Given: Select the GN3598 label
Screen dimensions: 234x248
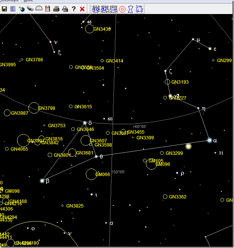Looking at the screenshot, I should tap(103, 145).
